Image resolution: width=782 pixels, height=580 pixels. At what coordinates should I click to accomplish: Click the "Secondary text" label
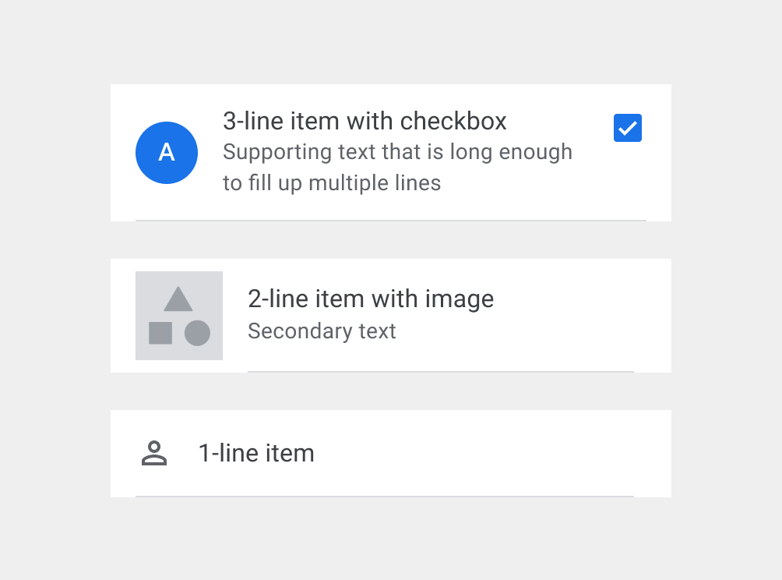322,331
